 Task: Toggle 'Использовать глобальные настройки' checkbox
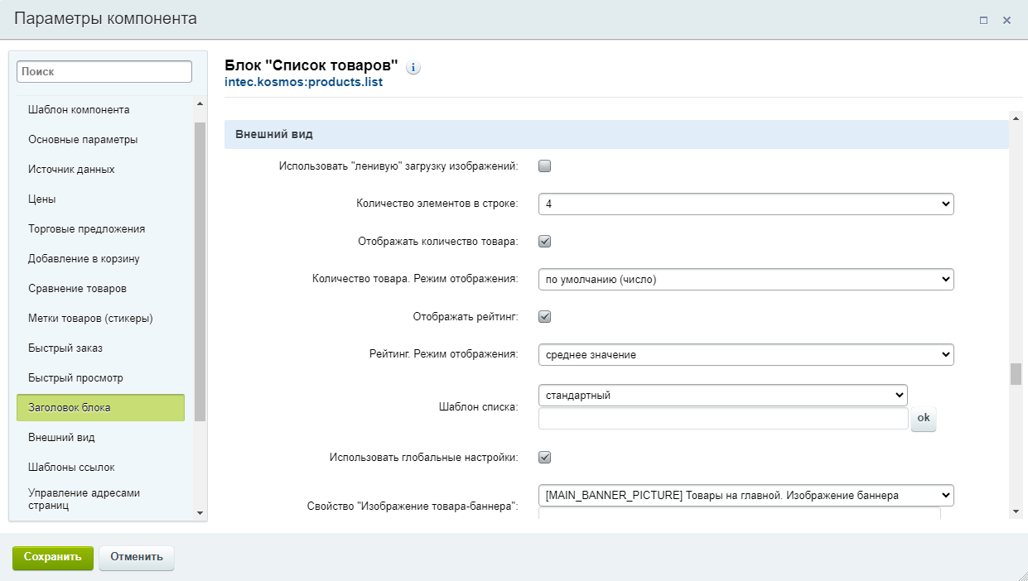[544, 457]
